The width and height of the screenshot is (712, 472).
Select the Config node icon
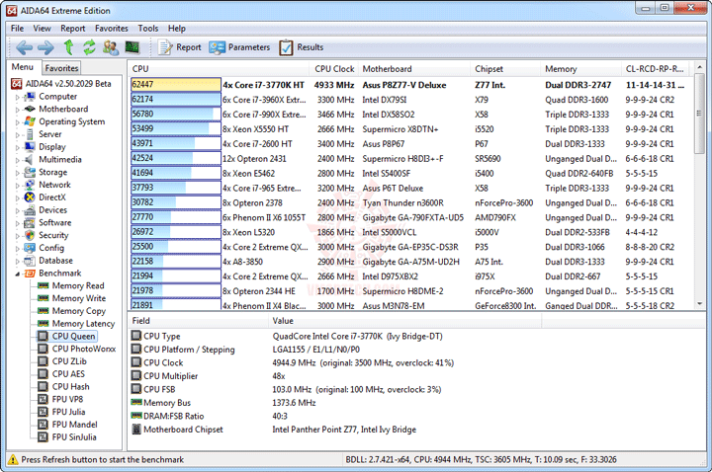(x=30, y=248)
